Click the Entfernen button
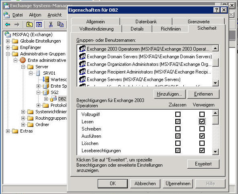 click(x=203, y=94)
